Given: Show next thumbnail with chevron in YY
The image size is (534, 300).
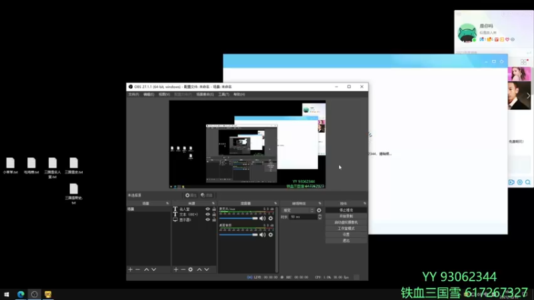Looking at the screenshot, I should point(528,96).
